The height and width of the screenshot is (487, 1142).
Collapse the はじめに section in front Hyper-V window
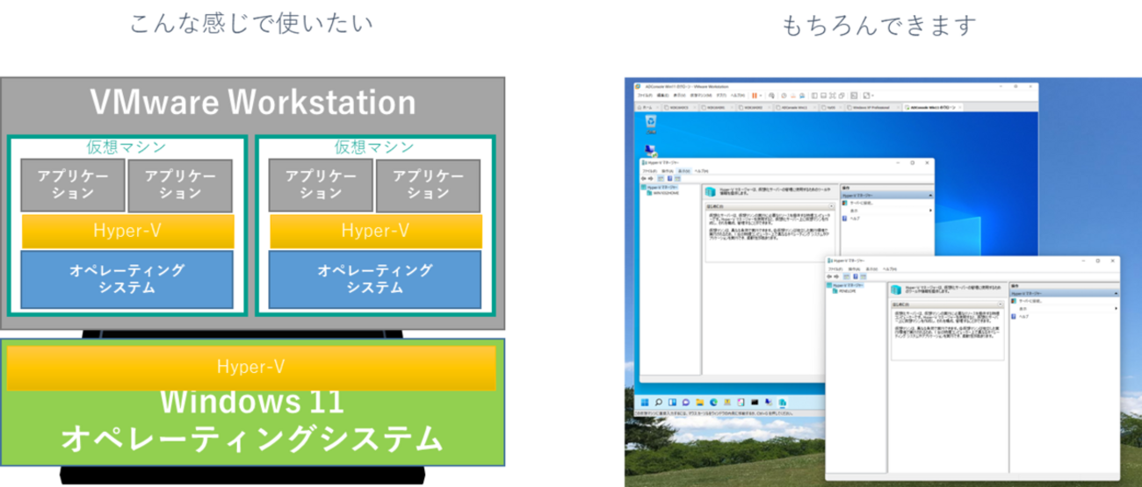point(1000,304)
